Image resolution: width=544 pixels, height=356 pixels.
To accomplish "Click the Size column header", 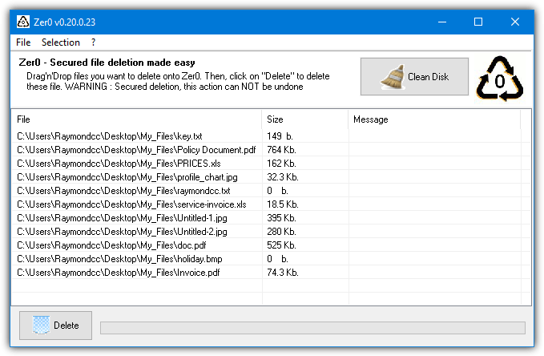I will click(x=305, y=119).
